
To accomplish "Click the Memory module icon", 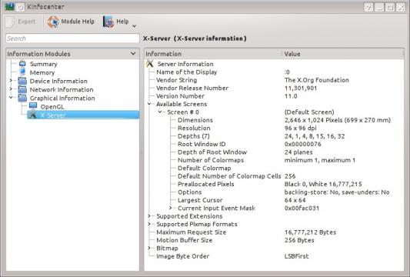I will click(22, 72).
